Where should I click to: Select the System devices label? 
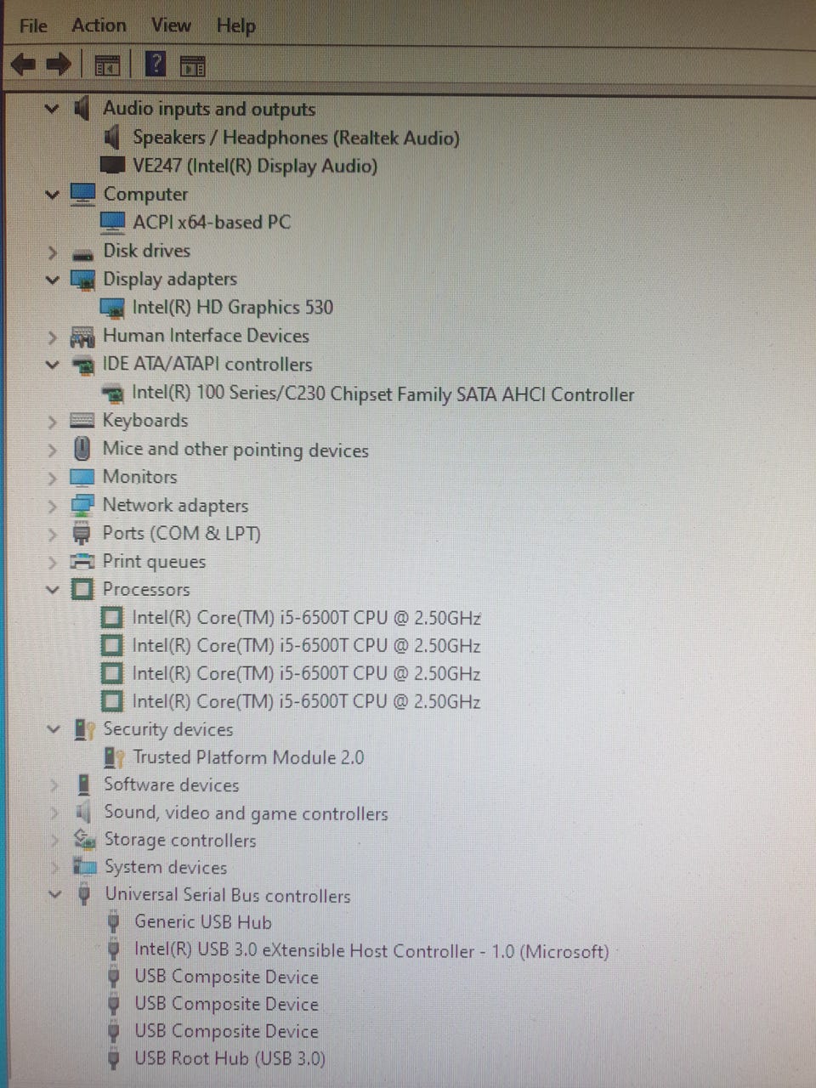pos(166,867)
